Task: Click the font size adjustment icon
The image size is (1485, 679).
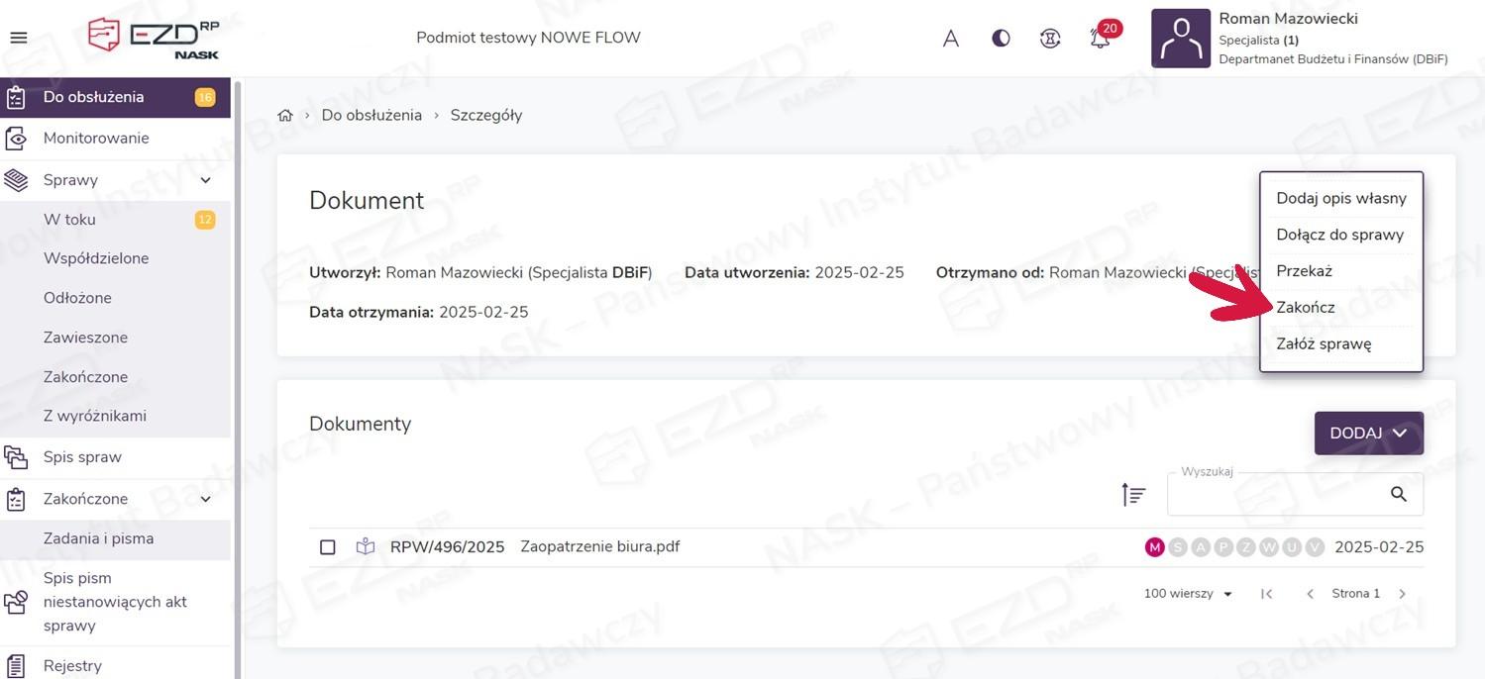Action: coord(950,39)
